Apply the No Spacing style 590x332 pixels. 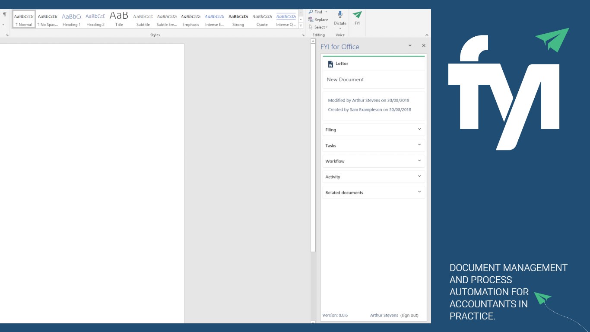click(48, 19)
